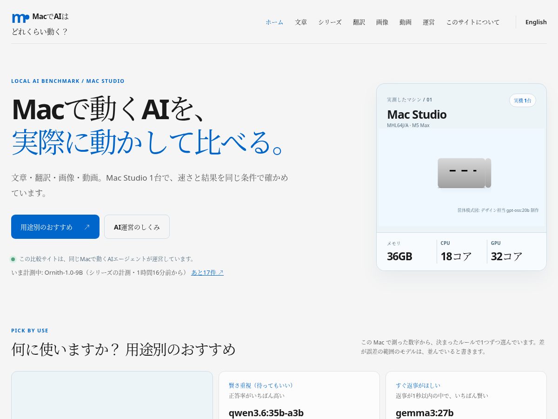Click the 18コア CPU value

point(456,256)
